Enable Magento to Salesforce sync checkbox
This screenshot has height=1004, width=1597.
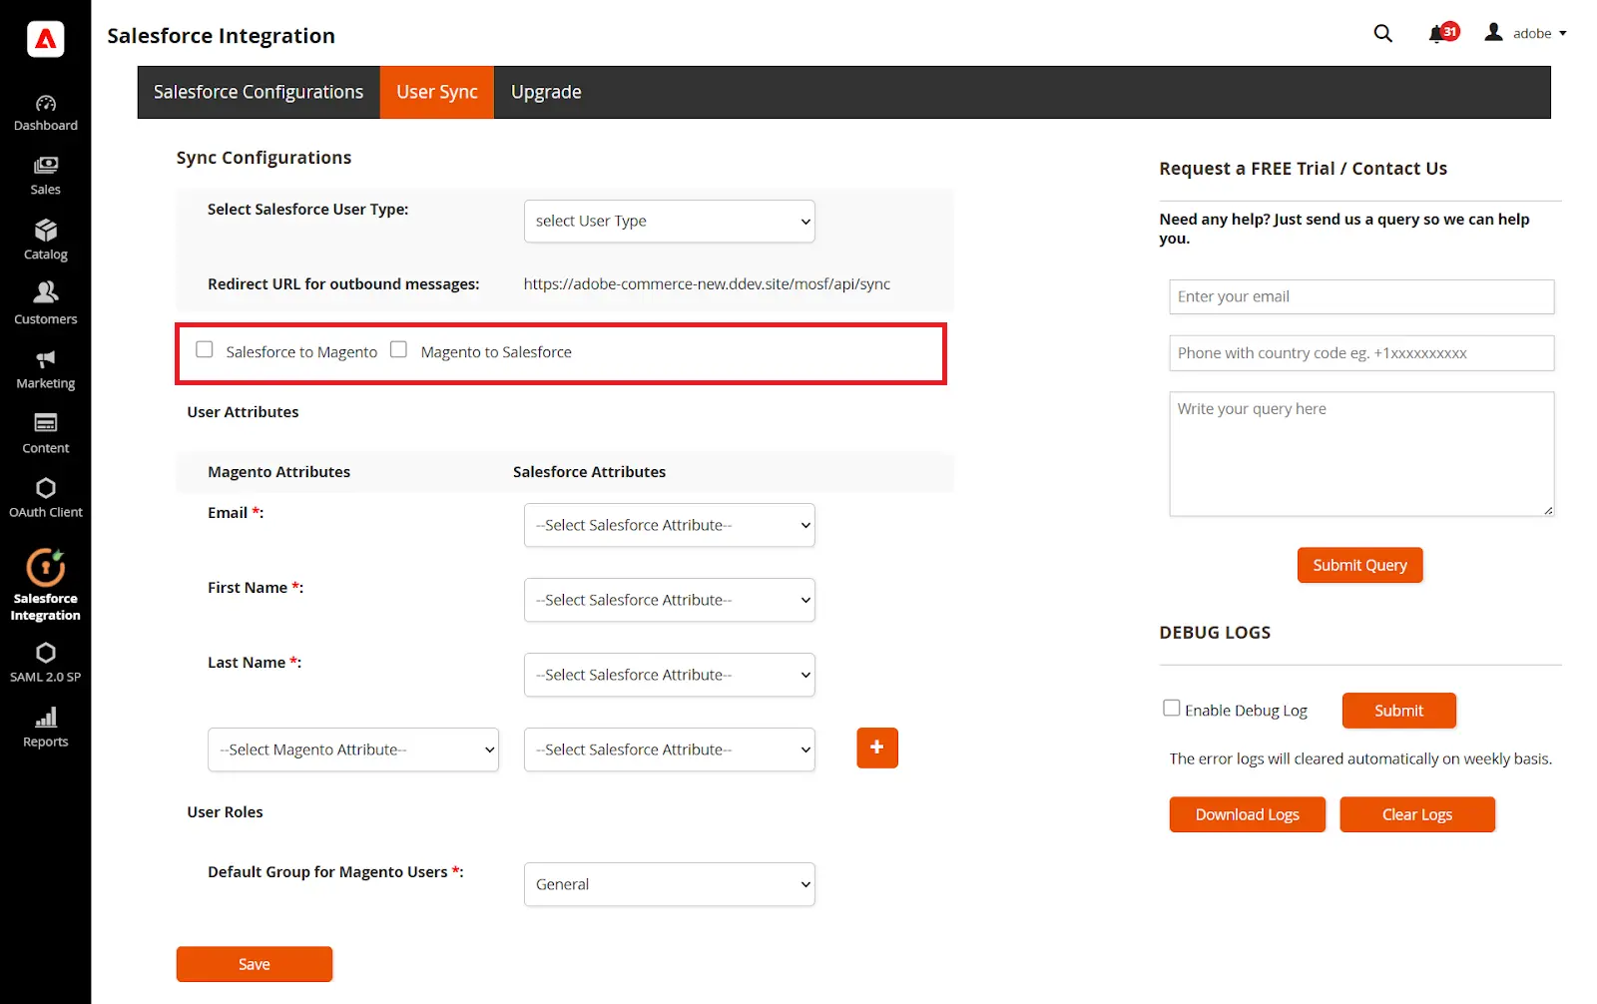pyautogui.click(x=398, y=349)
